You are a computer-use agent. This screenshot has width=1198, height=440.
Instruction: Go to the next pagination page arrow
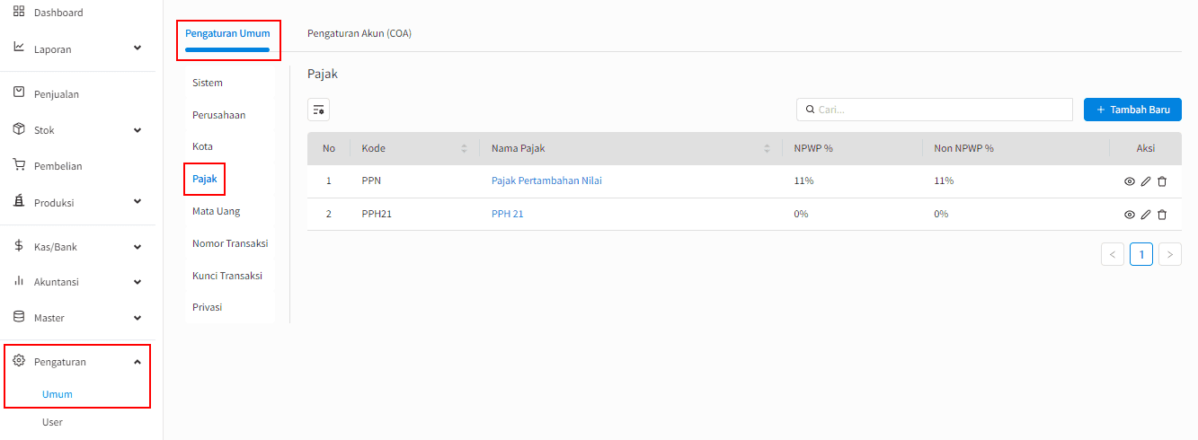tap(1169, 254)
